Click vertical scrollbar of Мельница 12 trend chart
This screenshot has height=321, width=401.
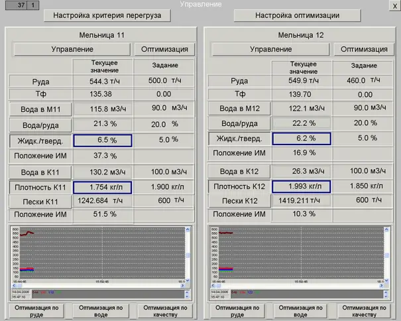point(386,255)
